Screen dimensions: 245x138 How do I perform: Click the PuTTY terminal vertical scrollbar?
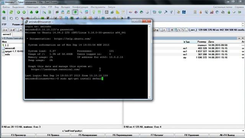(149, 62)
